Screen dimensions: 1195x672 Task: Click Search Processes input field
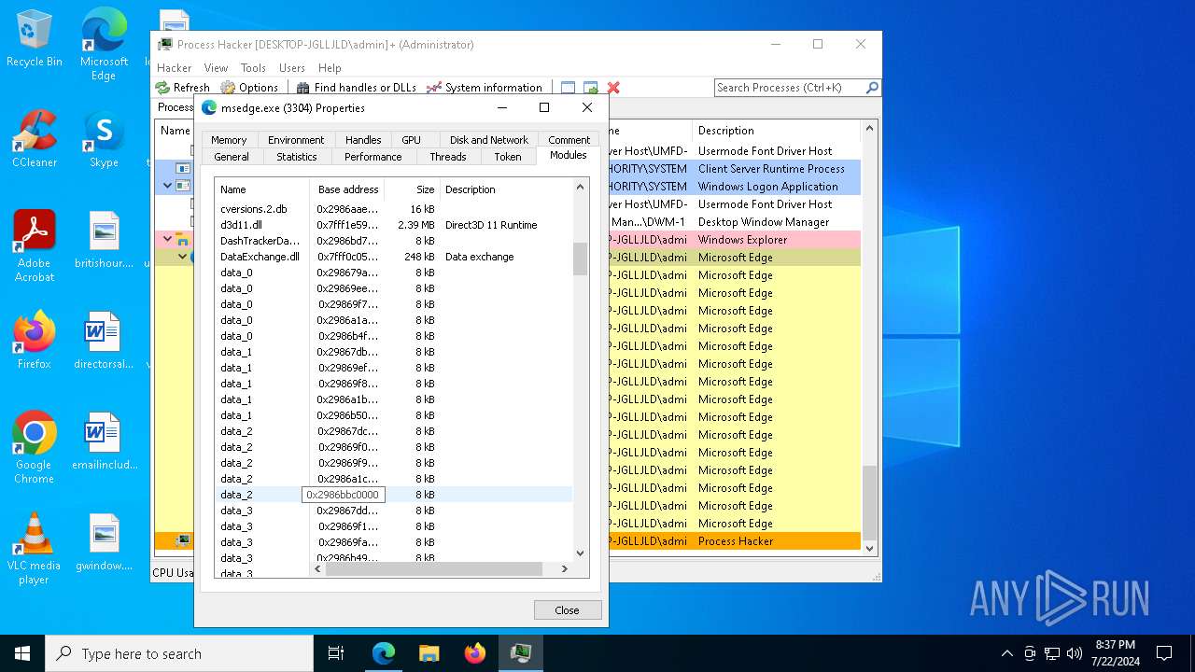click(x=789, y=87)
